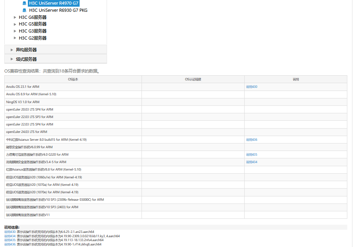Screen dimensions: 354x247
Task: Click the kernel text 6.6.25-2.1.an23.aarch64
Action: click(x=78, y=232)
